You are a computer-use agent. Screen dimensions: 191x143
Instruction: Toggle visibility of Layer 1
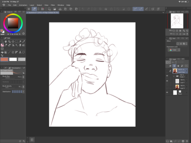[167, 81]
